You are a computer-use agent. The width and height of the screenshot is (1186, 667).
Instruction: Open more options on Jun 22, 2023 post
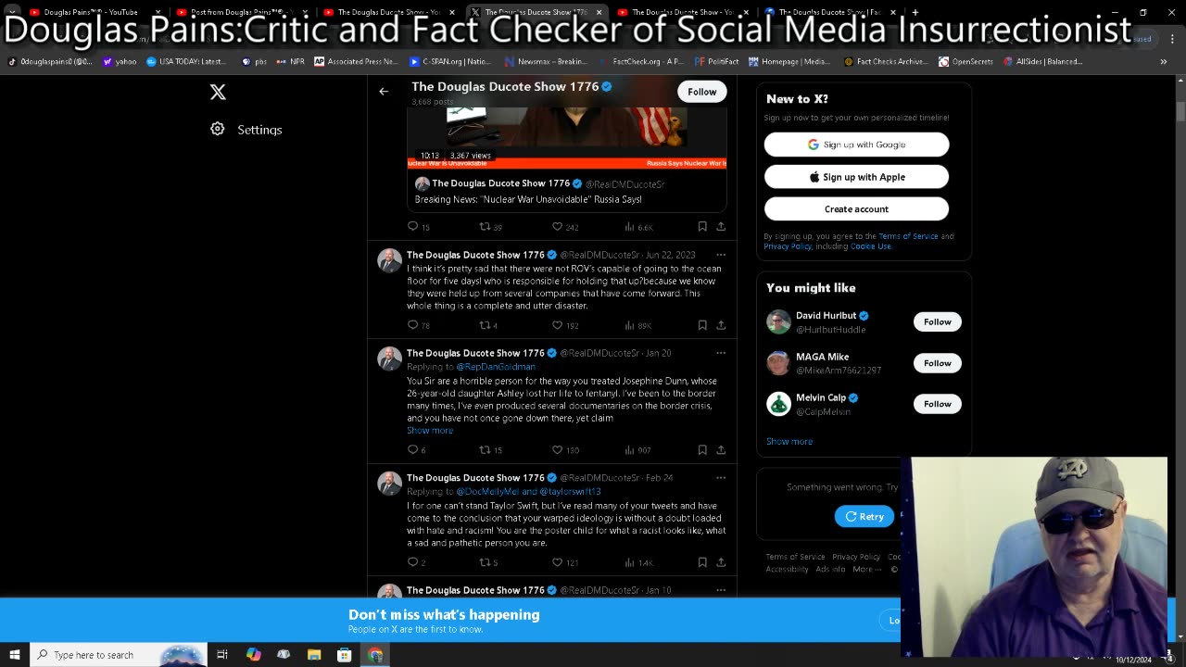[721, 255]
